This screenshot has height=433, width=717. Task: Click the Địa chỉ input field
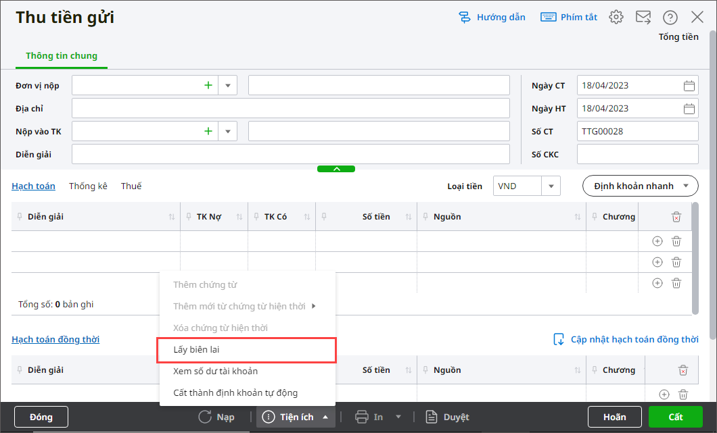click(290, 109)
